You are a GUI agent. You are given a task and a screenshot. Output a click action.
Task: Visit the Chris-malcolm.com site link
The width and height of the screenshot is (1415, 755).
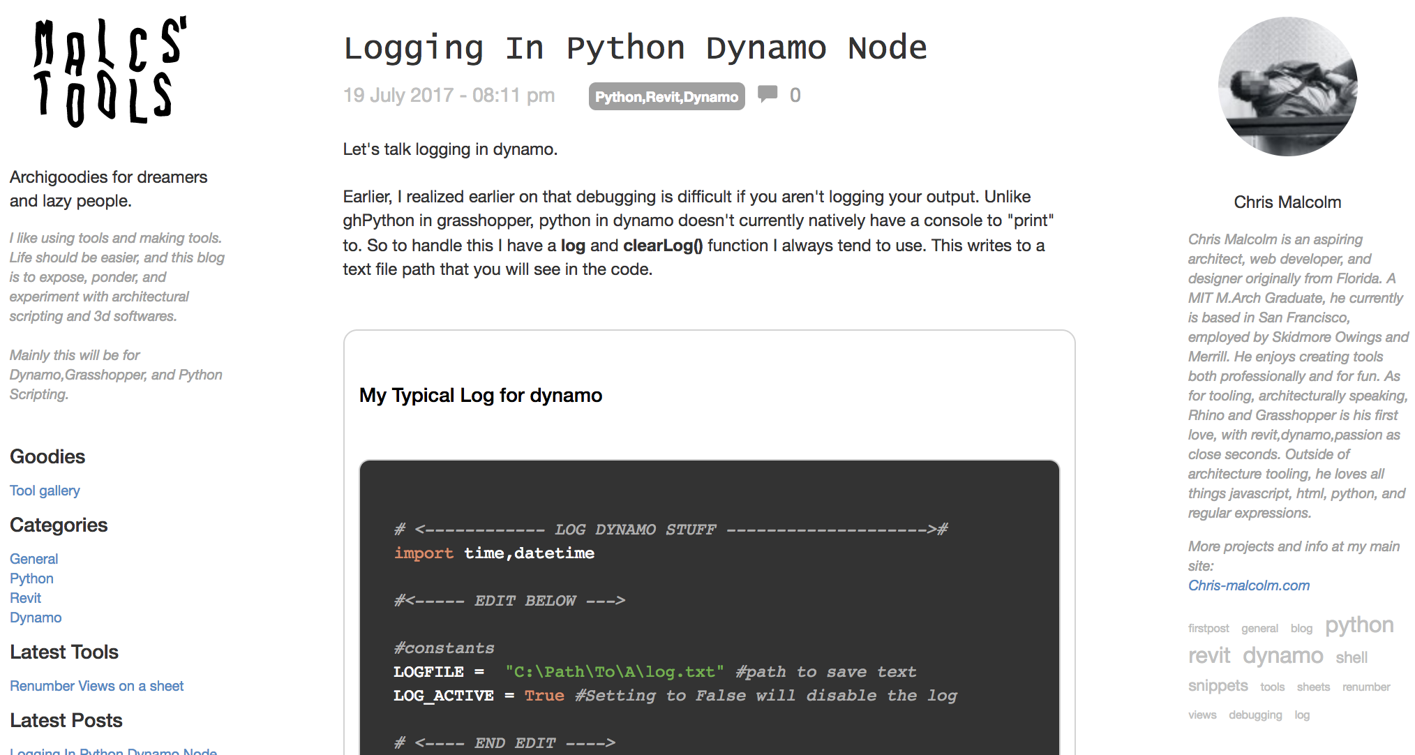point(1248,585)
